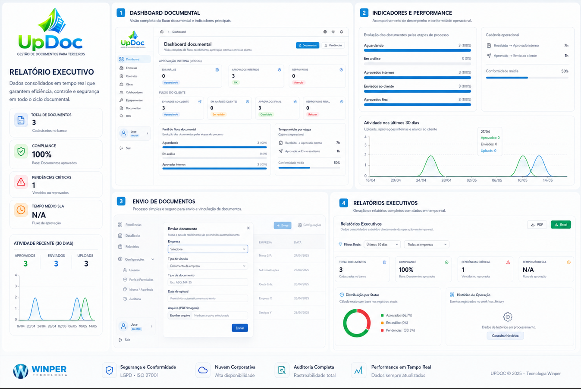
Task: Close the Enviar documento dialog
Action: coord(248,228)
